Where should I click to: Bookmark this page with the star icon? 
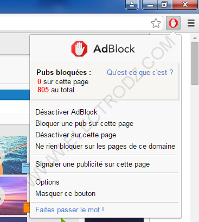[x=156, y=23]
